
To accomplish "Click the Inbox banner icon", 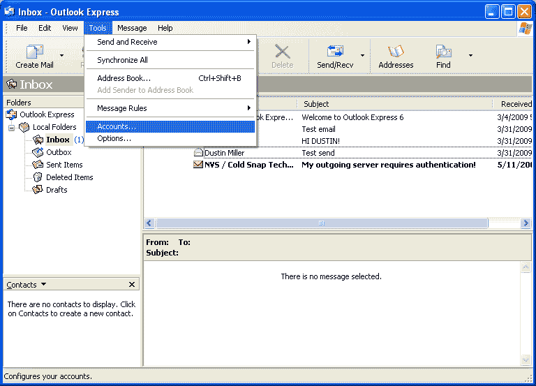I will (x=12, y=84).
